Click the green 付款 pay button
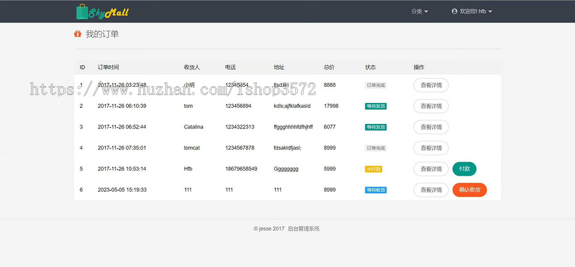This screenshot has width=575, height=267. [x=464, y=169]
